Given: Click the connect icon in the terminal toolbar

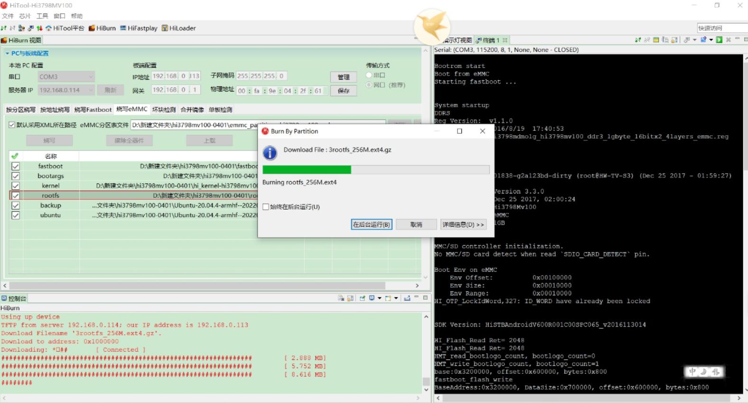Looking at the screenshot, I should tap(638, 40).
